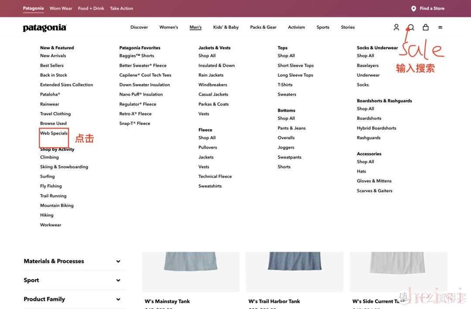Open the Kids' & Baby menu
The image size is (471, 309).
pyautogui.click(x=226, y=27)
